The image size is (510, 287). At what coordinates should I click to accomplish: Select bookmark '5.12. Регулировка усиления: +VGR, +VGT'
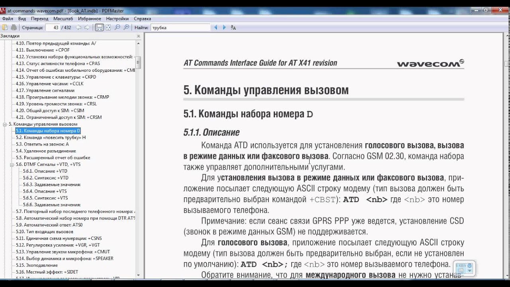pyautogui.click(x=58, y=245)
